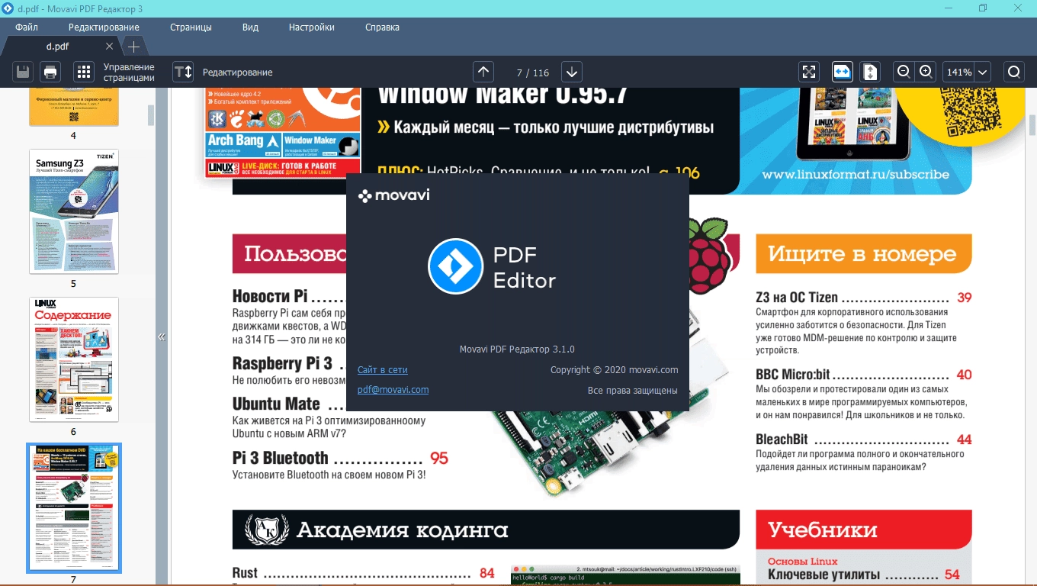The image size is (1037, 586).
Task: Open the Сайт в сети link
Action: [x=382, y=370]
